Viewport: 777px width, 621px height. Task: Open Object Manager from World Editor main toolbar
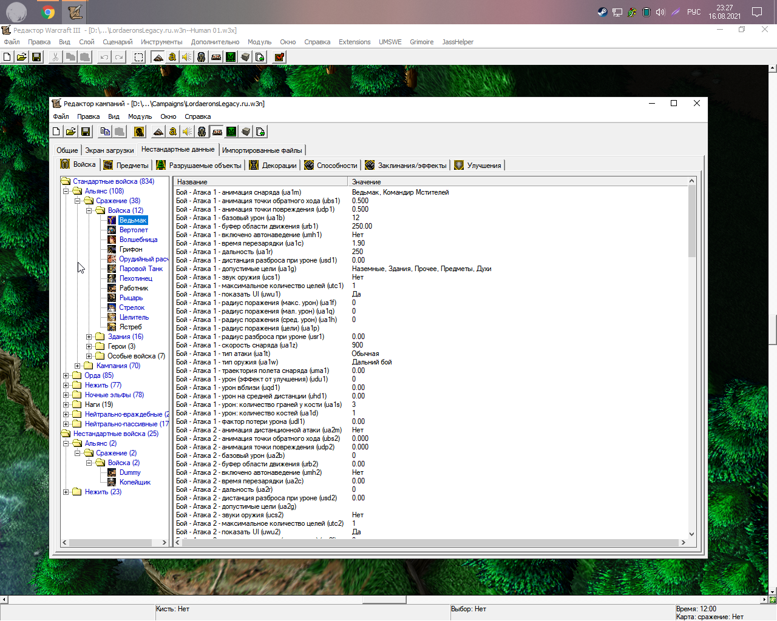coord(245,57)
